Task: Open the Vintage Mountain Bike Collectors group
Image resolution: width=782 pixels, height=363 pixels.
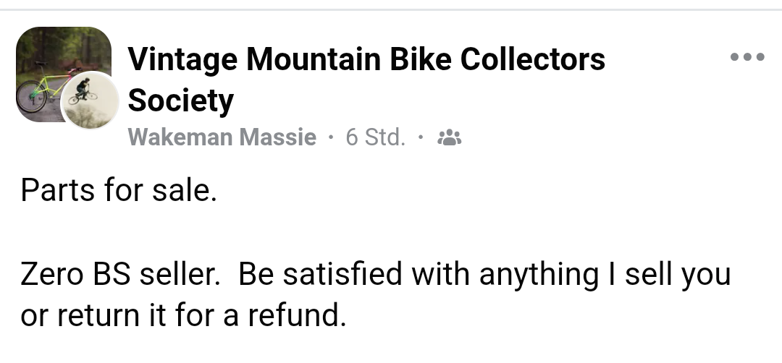Action: [366, 59]
